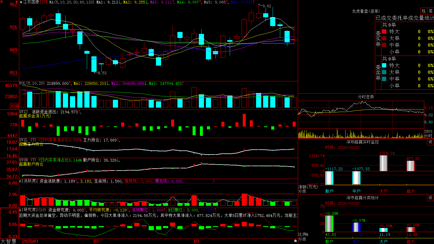Click the 分时走势 panel title
The height and width of the screenshot is (244, 434).
366,97
